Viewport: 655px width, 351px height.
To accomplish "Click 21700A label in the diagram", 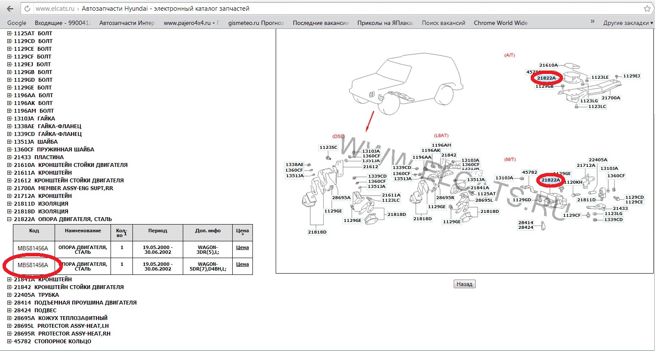I will [611, 98].
